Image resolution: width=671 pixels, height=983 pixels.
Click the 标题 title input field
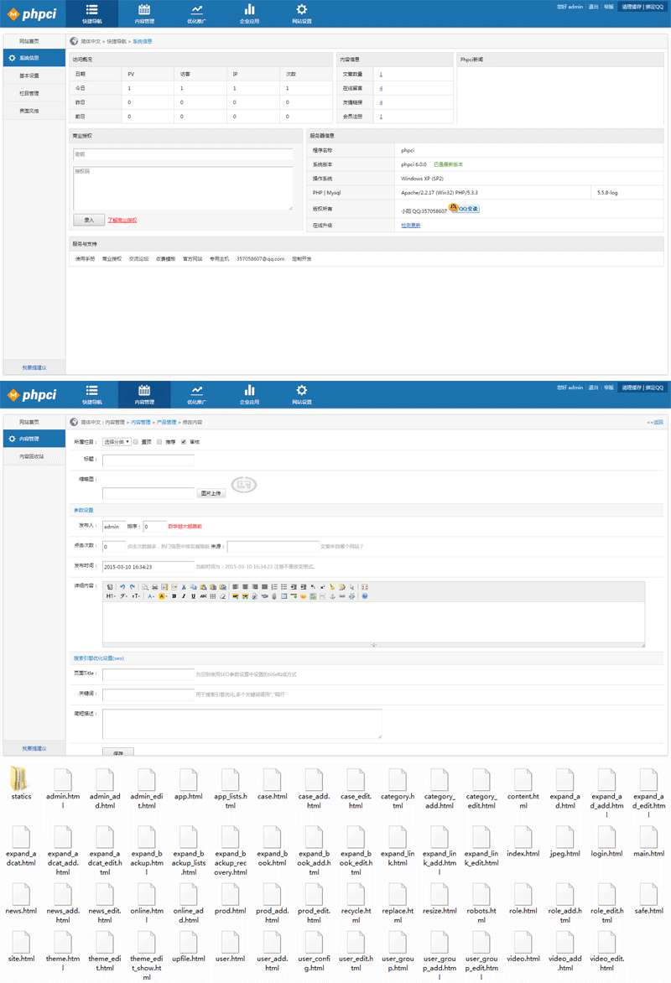(148, 460)
